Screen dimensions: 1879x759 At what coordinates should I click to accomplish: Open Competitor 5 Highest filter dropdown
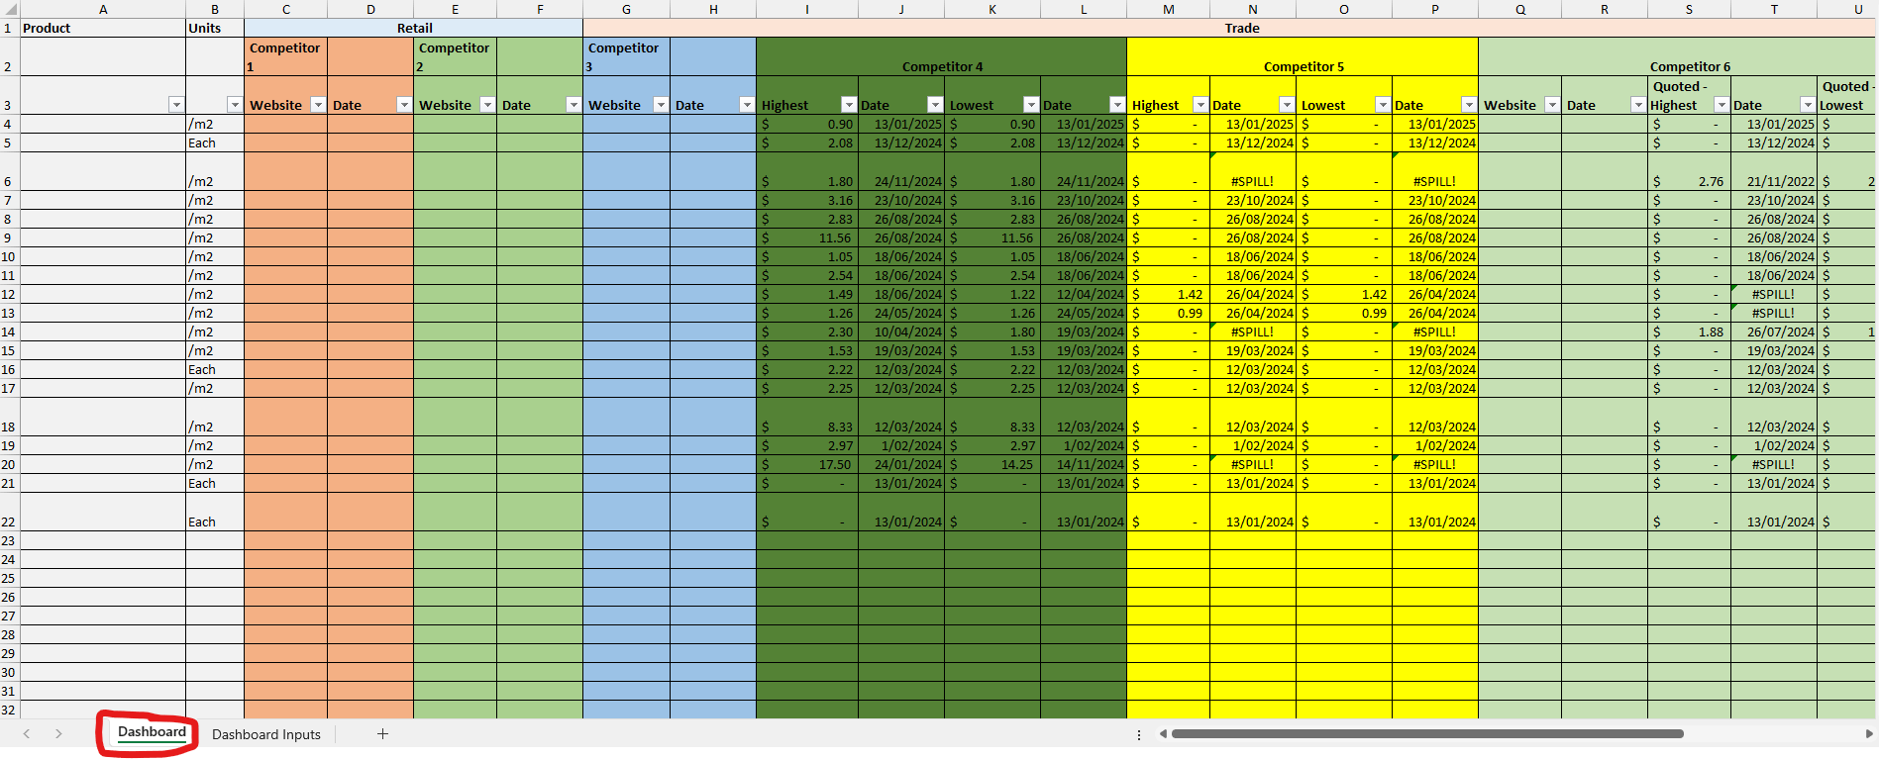tap(1200, 105)
